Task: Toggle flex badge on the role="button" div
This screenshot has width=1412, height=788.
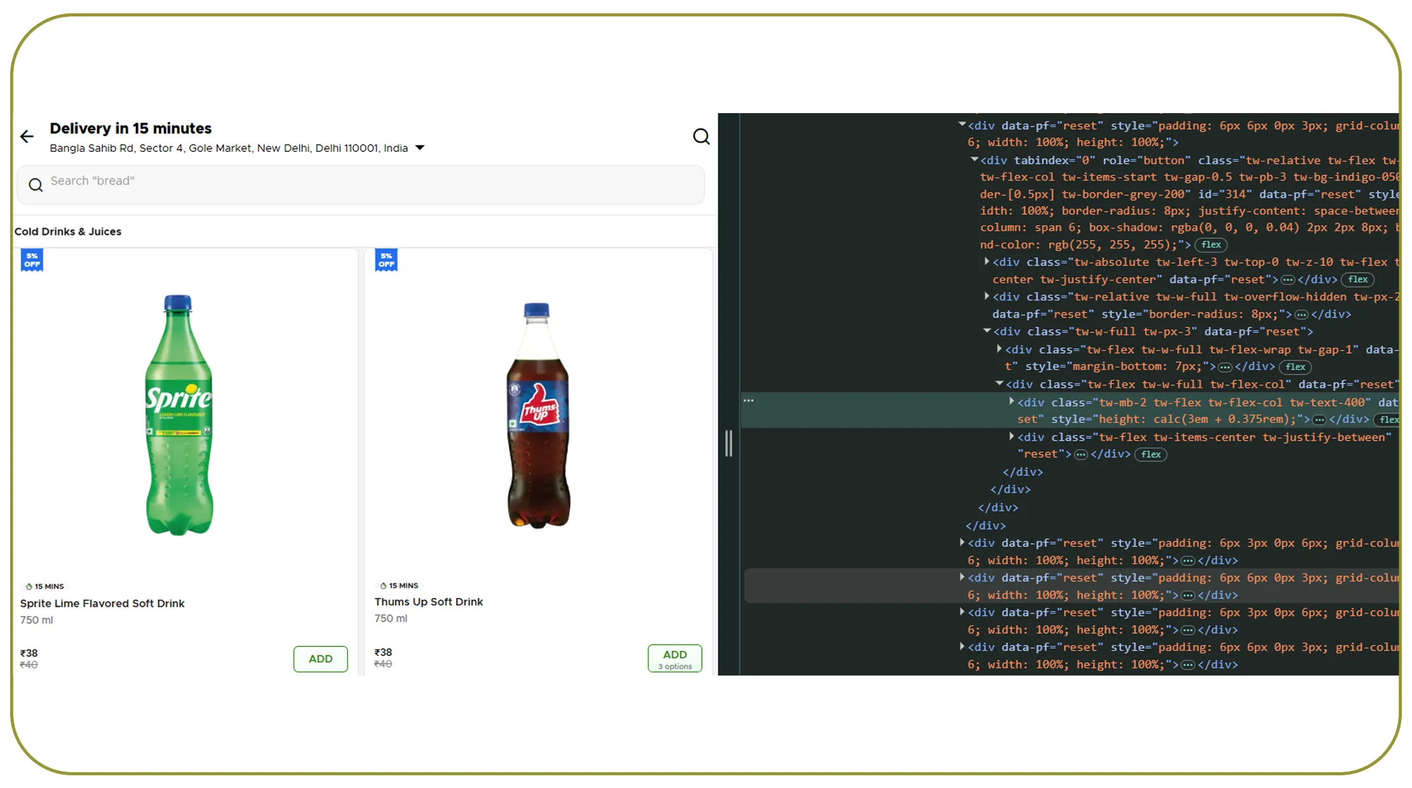Action: pos(1211,245)
